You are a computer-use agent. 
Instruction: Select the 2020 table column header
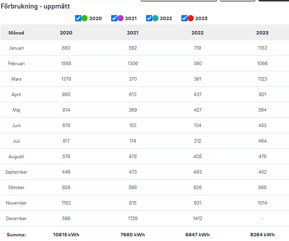click(66, 33)
